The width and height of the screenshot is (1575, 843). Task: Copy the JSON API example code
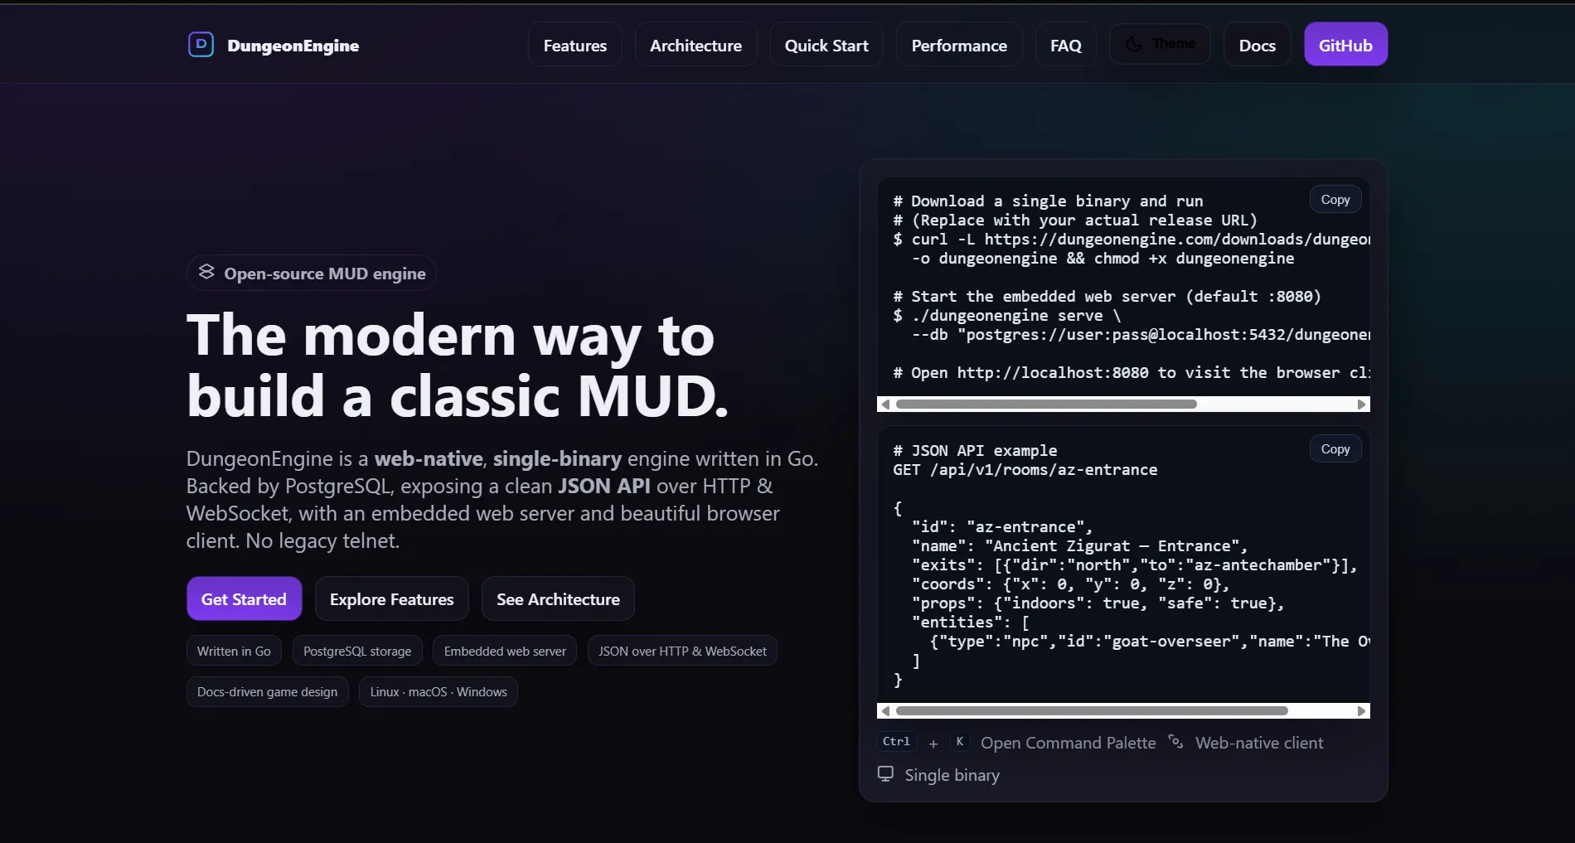click(x=1335, y=449)
